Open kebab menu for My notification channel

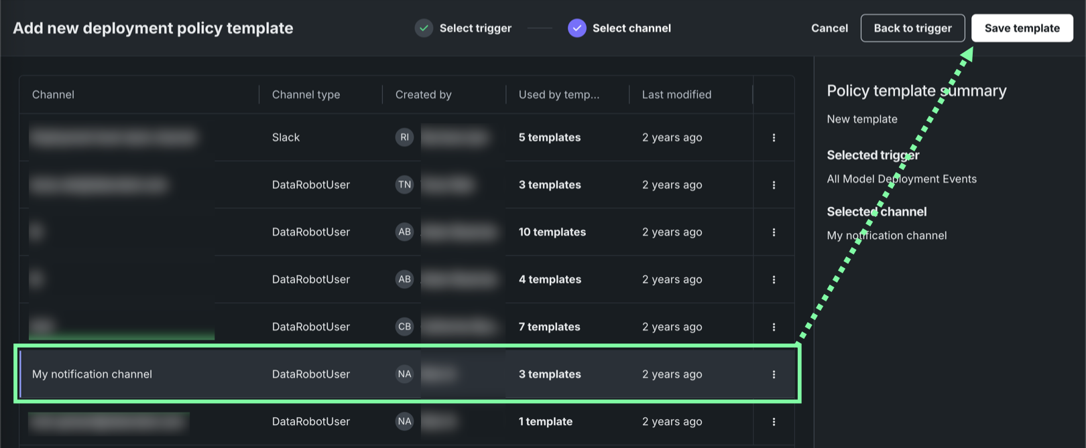(x=774, y=374)
